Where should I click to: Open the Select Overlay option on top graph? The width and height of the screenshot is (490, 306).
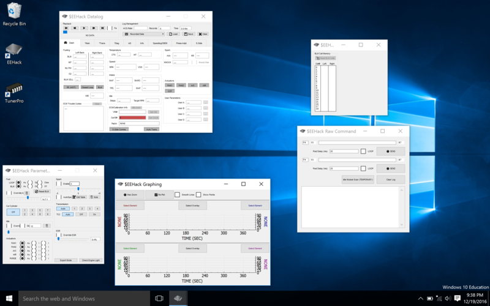[x=192, y=206]
